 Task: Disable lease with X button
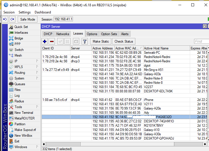(x=68, y=41)
